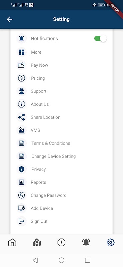This screenshot has height=267, width=123.
Task: Toggle the Notifications switch off
Action: click(x=100, y=38)
